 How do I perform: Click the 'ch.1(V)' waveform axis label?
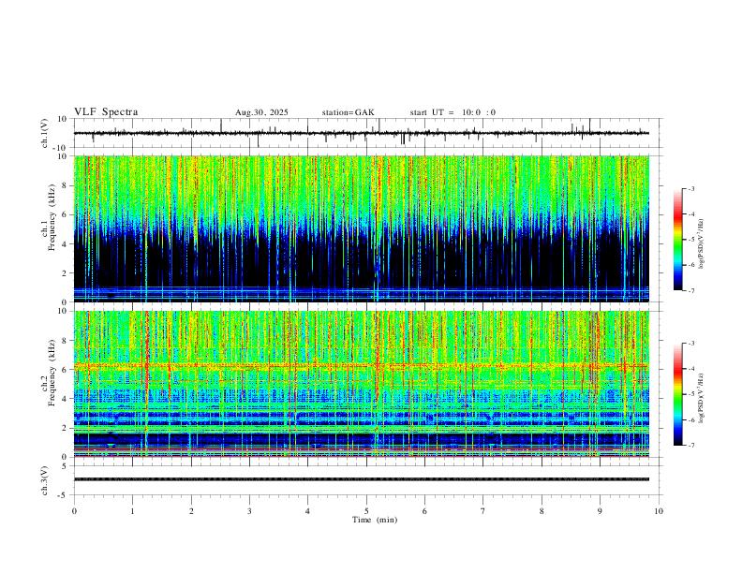pos(45,133)
